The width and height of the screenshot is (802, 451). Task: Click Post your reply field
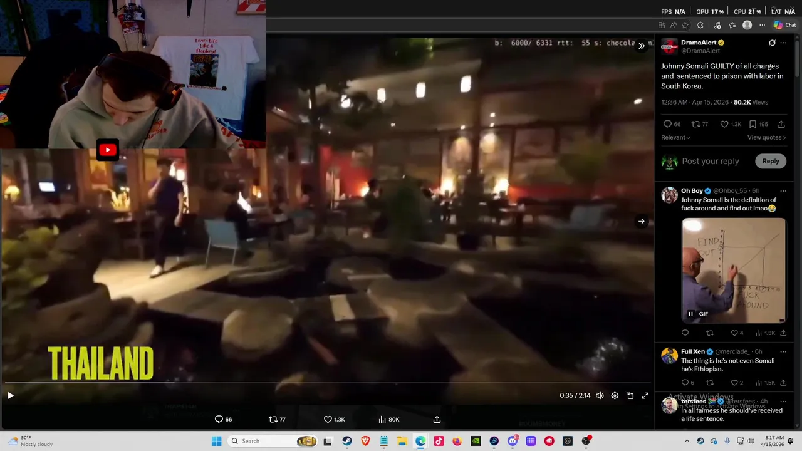coord(711,161)
